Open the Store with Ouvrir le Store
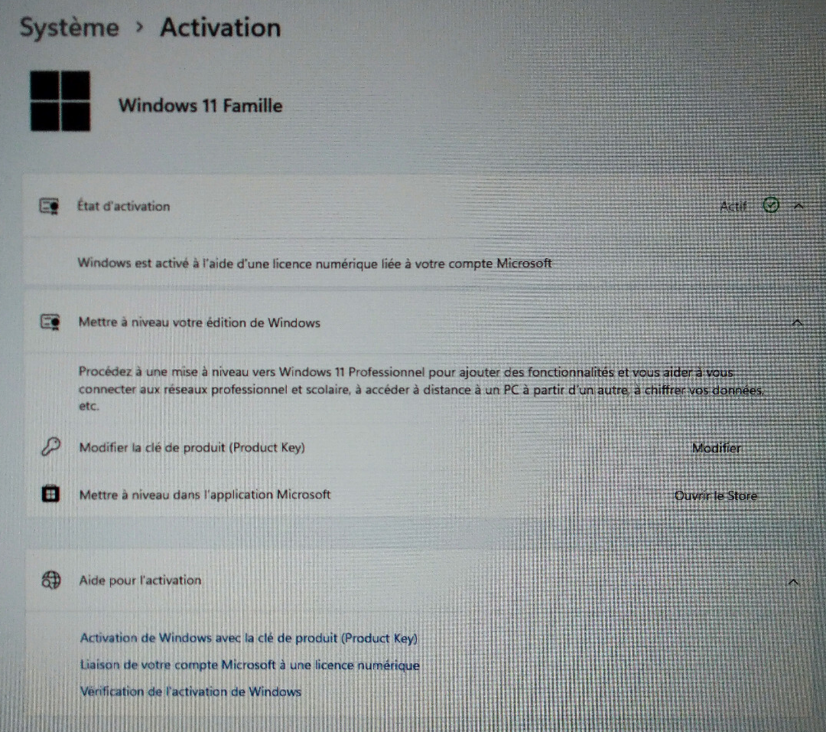 point(715,495)
